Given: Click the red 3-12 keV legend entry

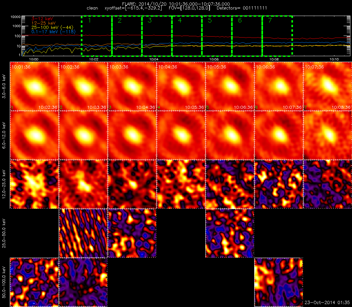Looking at the screenshot, I should 42,19.
